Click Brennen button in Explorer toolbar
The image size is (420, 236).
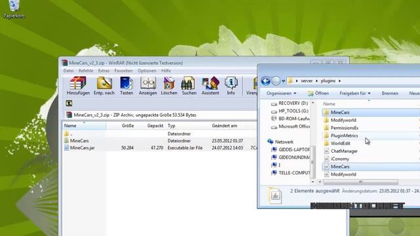click(390, 93)
